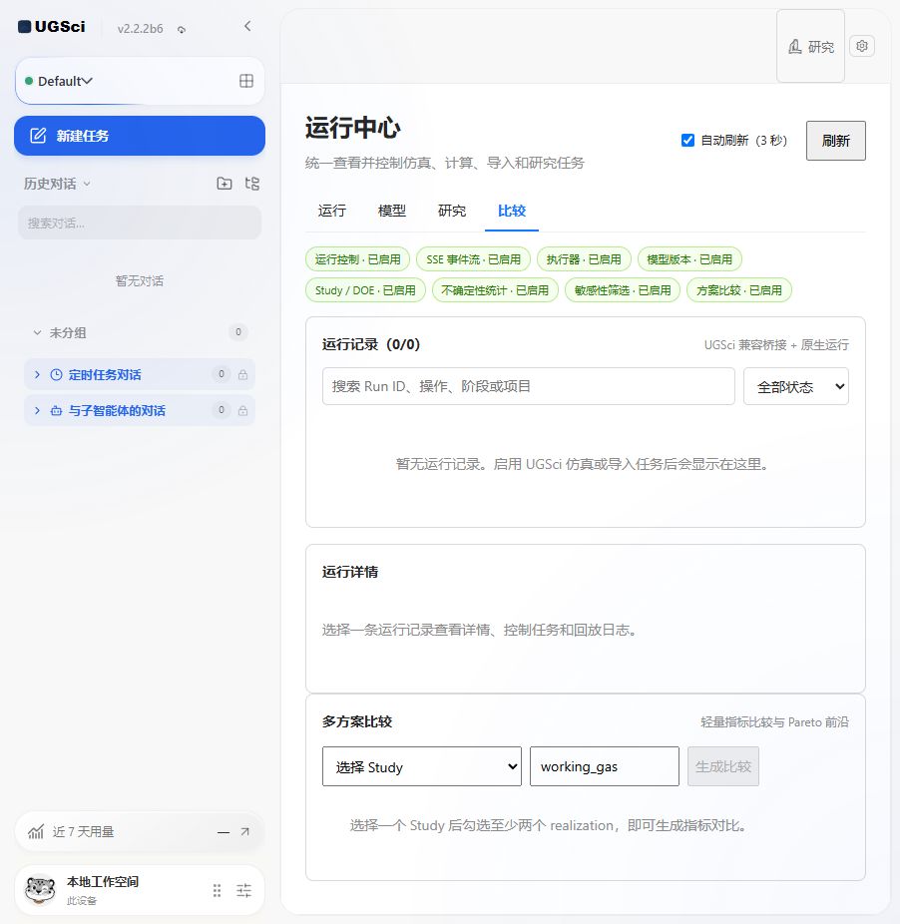Screen dimensions: 900x924
Task: Click the 敏感性筛选 · 已启用 badge
Action: point(623,290)
